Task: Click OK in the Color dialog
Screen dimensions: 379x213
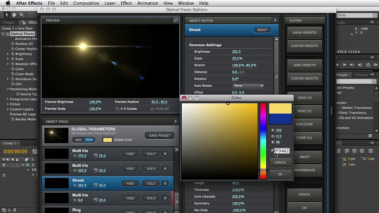Action: [280, 174]
